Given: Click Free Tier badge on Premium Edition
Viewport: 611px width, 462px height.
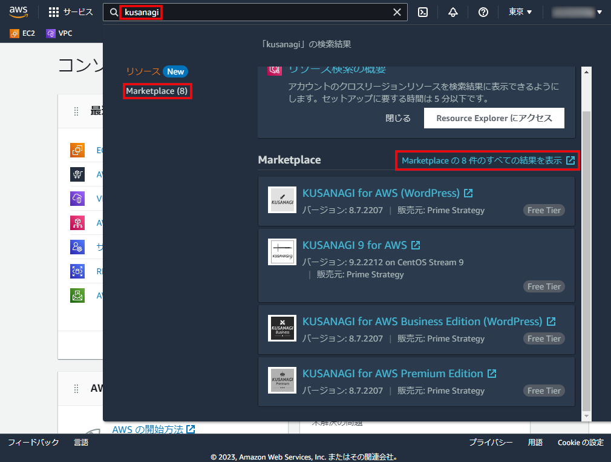Looking at the screenshot, I should tap(544, 391).
